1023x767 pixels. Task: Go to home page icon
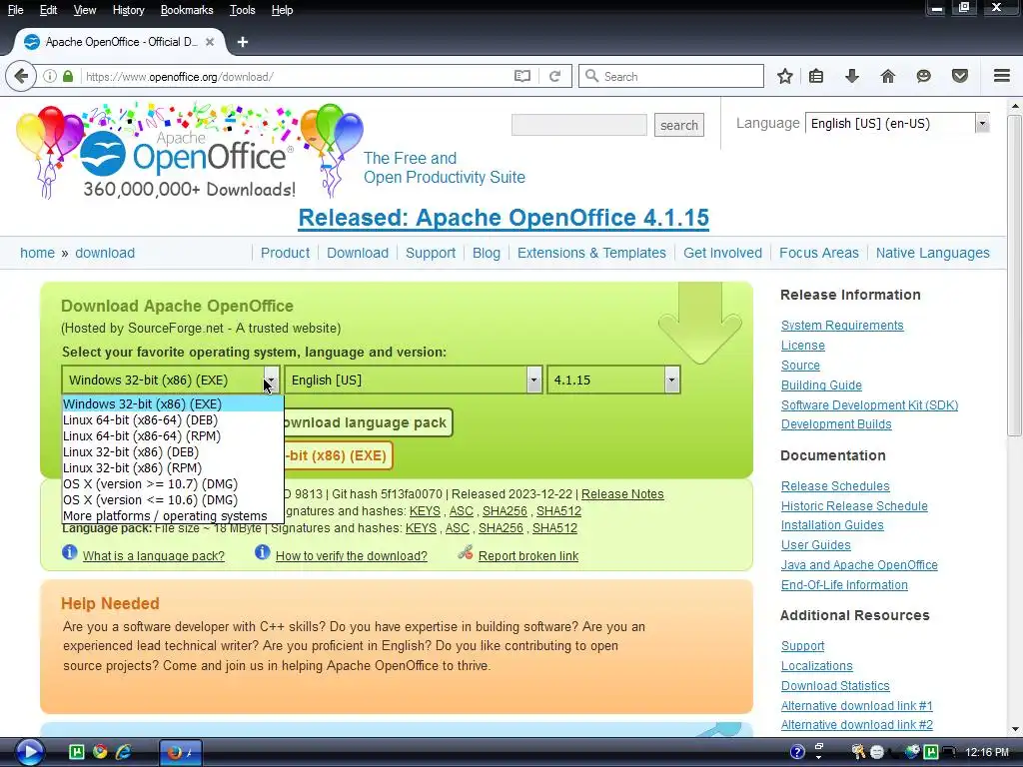(x=888, y=76)
